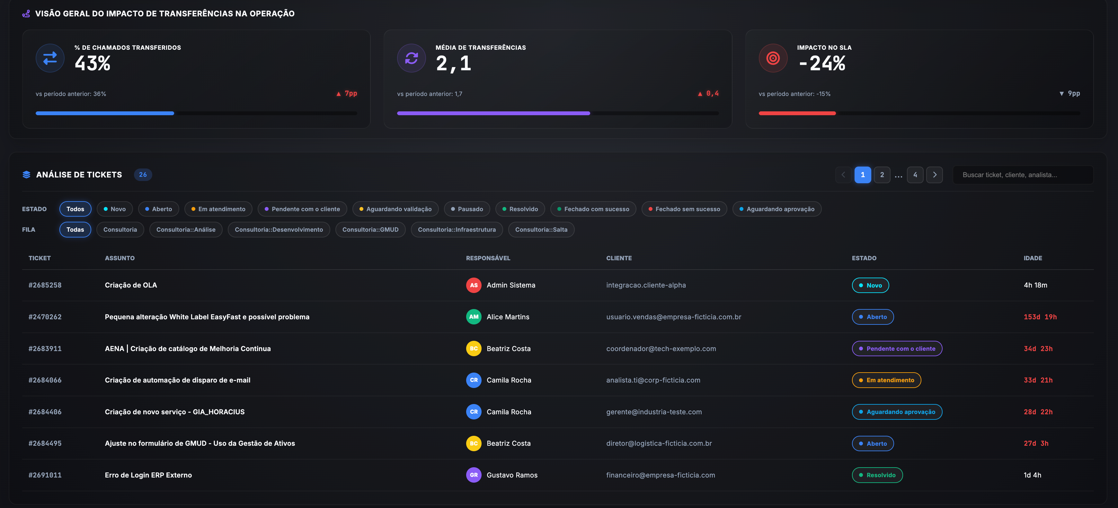
Task: Click BC avatar in ticket #2683911 row
Action: [x=474, y=349]
